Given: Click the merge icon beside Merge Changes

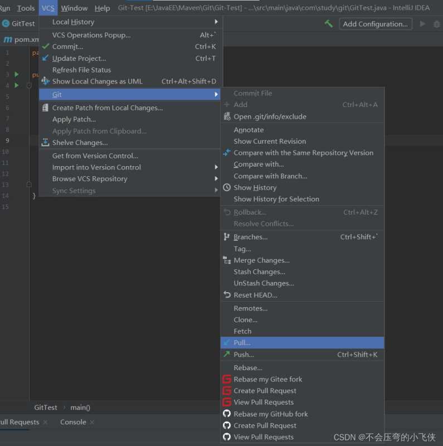Looking at the screenshot, I should 227,260.
